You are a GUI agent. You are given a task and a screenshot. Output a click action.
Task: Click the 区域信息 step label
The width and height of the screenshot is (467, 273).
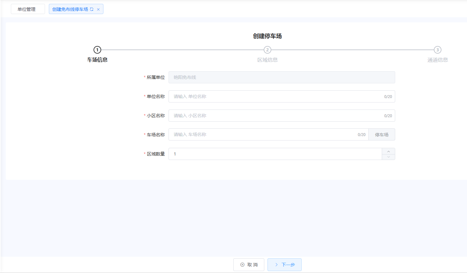tap(267, 60)
